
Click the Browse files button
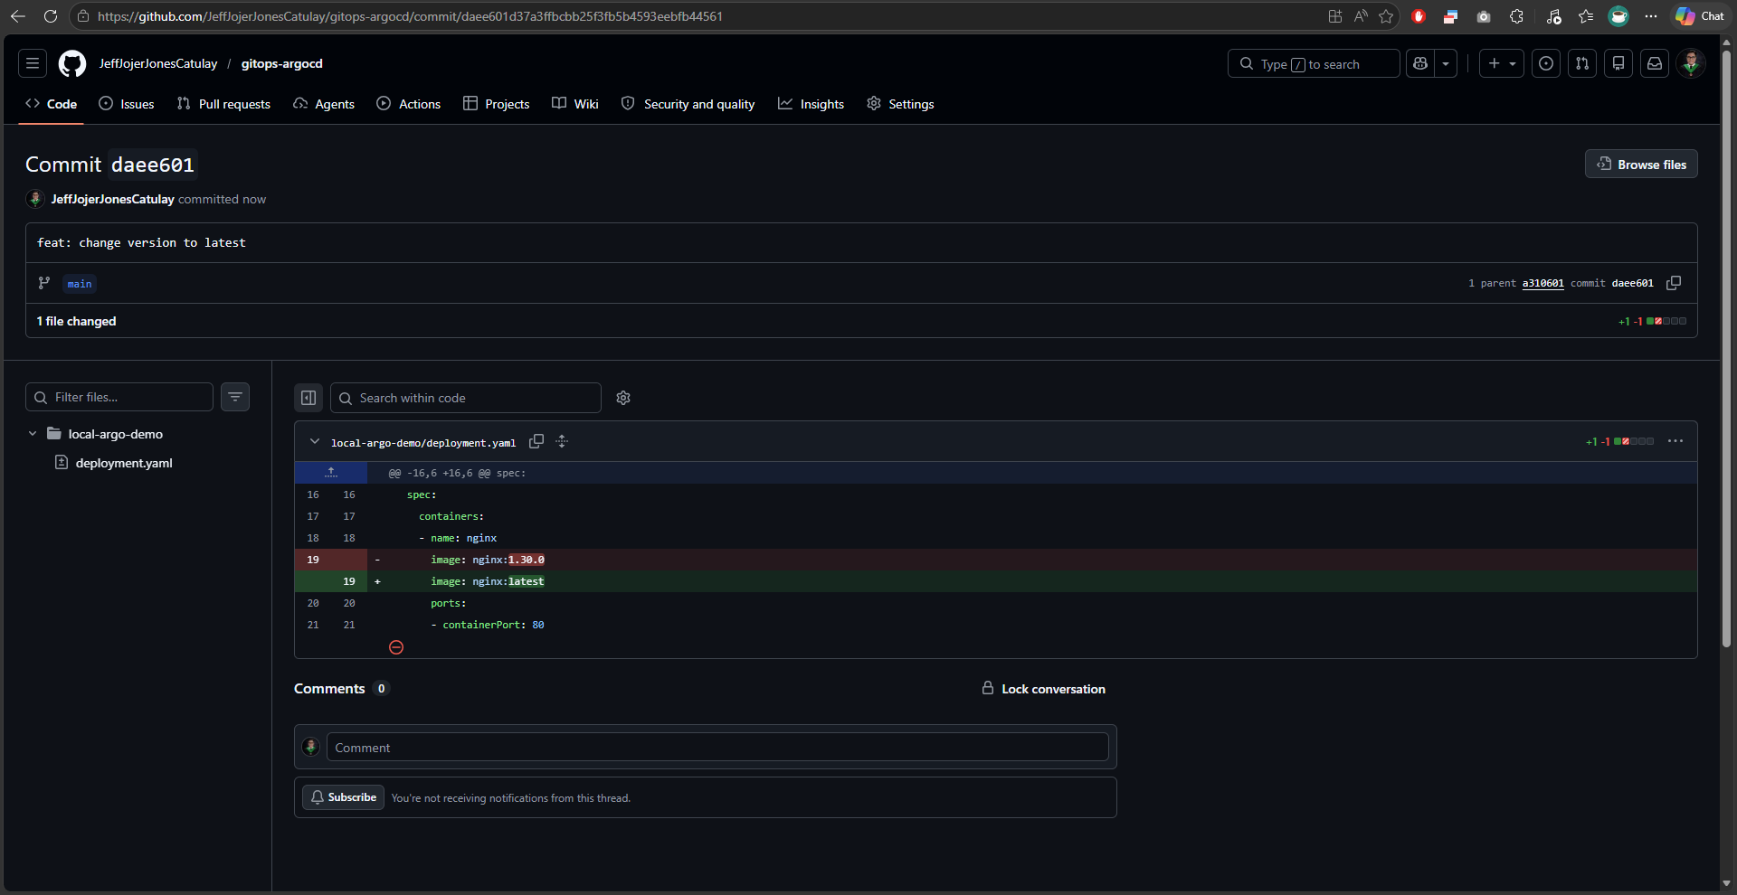coord(1641,164)
